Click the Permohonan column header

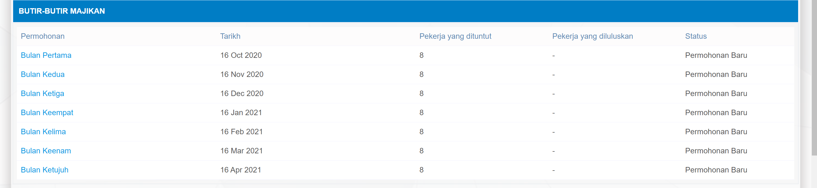42,36
